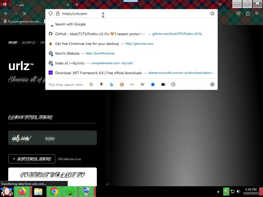Select the urlz tab
This screenshot has width=263, height=197.
click(42, 5)
